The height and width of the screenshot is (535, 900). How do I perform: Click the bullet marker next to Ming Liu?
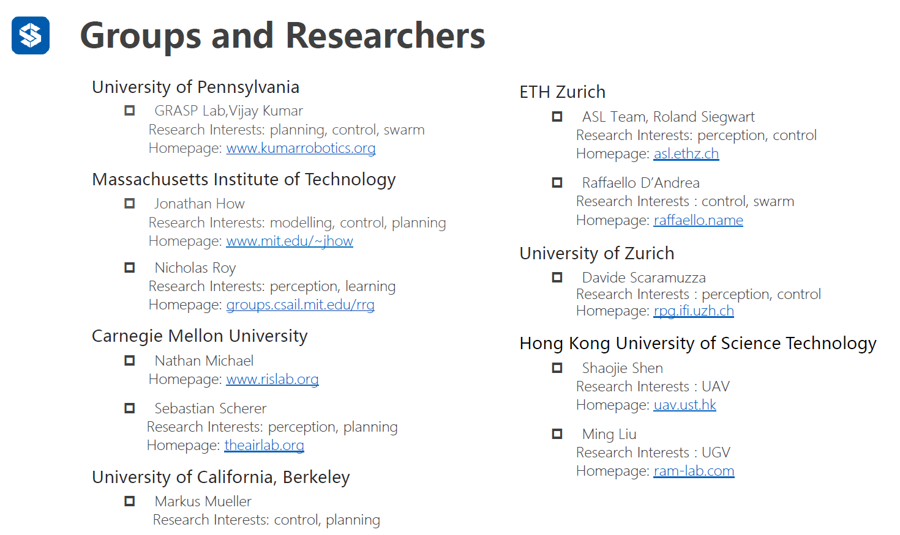pyautogui.click(x=557, y=434)
